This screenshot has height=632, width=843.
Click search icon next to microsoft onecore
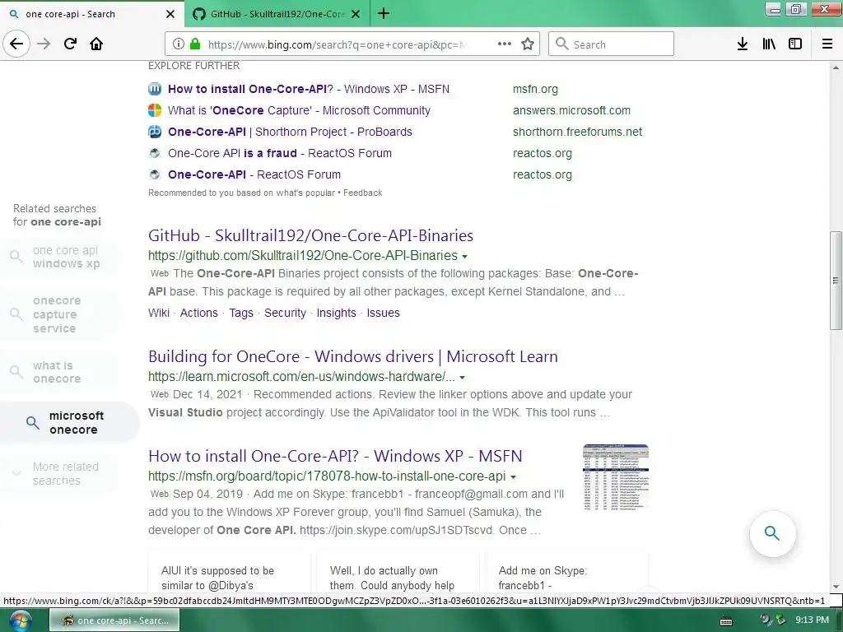click(x=33, y=423)
